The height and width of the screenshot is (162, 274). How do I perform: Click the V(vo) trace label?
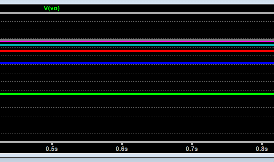coord(52,8)
